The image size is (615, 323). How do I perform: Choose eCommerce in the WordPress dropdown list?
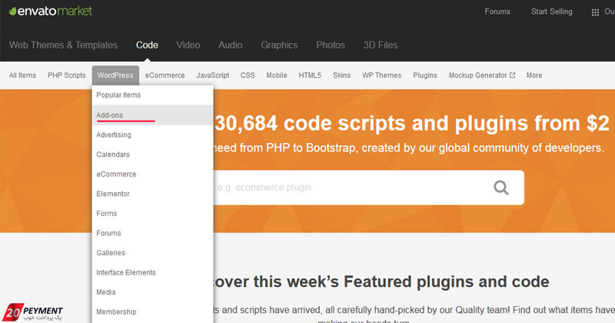click(x=152, y=174)
